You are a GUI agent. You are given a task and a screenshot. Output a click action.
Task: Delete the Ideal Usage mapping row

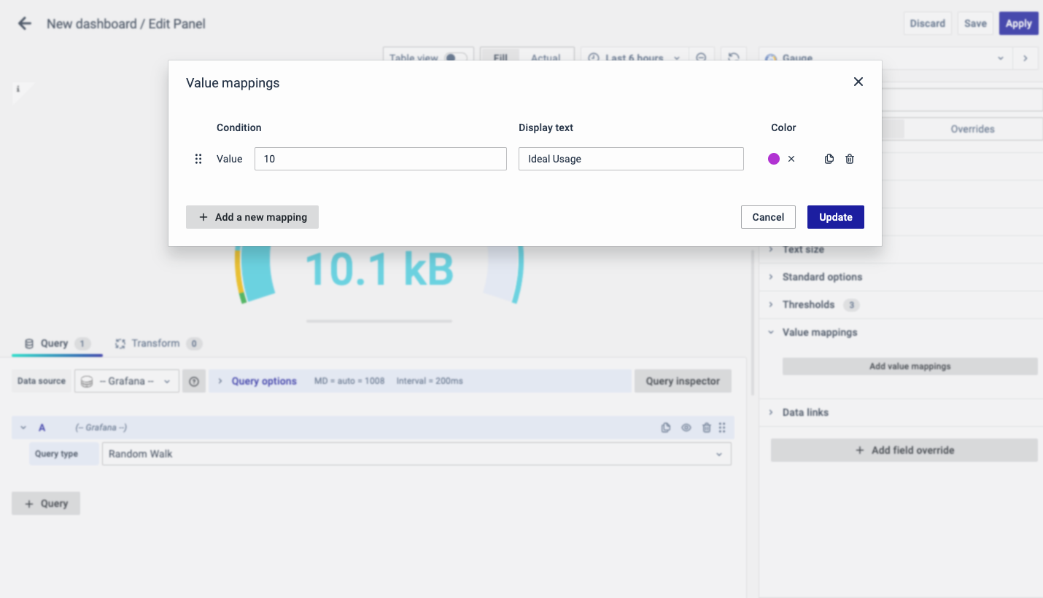pos(850,159)
